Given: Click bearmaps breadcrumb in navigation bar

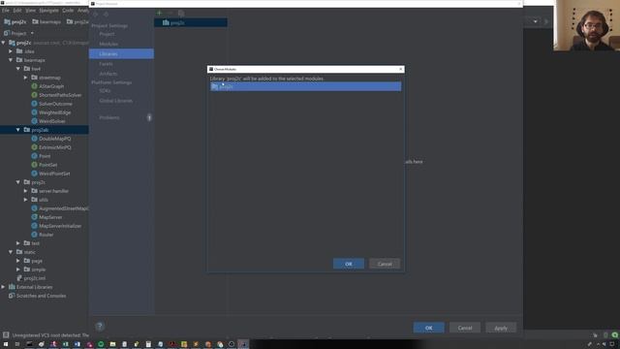Looking at the screenshot, I should pos(46,21).
